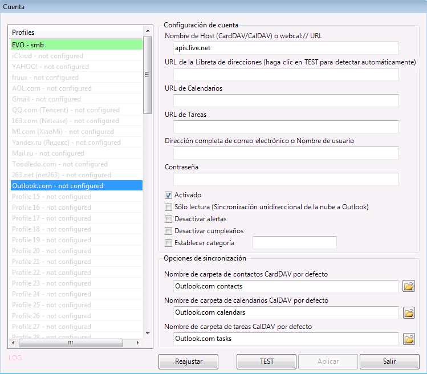This screenshot has height=374, width=427.
Task: Click the horizontal scroll right arrow
Action: coord(137,343)
